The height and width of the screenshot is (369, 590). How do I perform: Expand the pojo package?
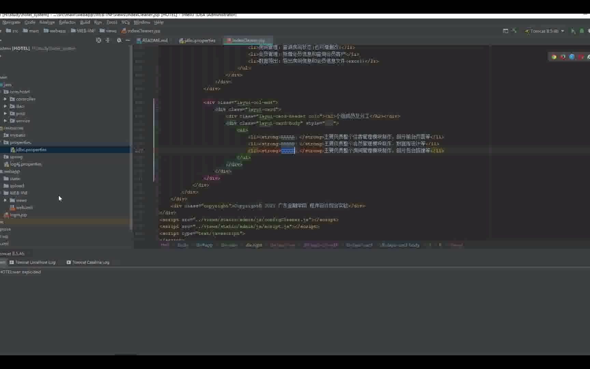[x=5, y=113]
